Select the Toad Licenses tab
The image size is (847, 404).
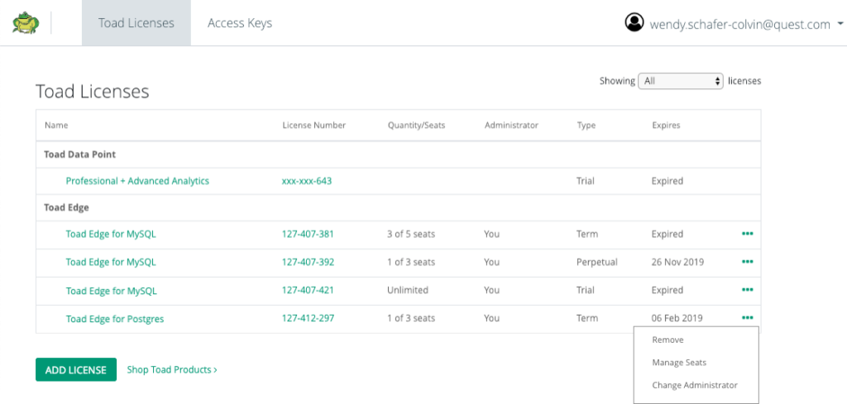(136, 23)
